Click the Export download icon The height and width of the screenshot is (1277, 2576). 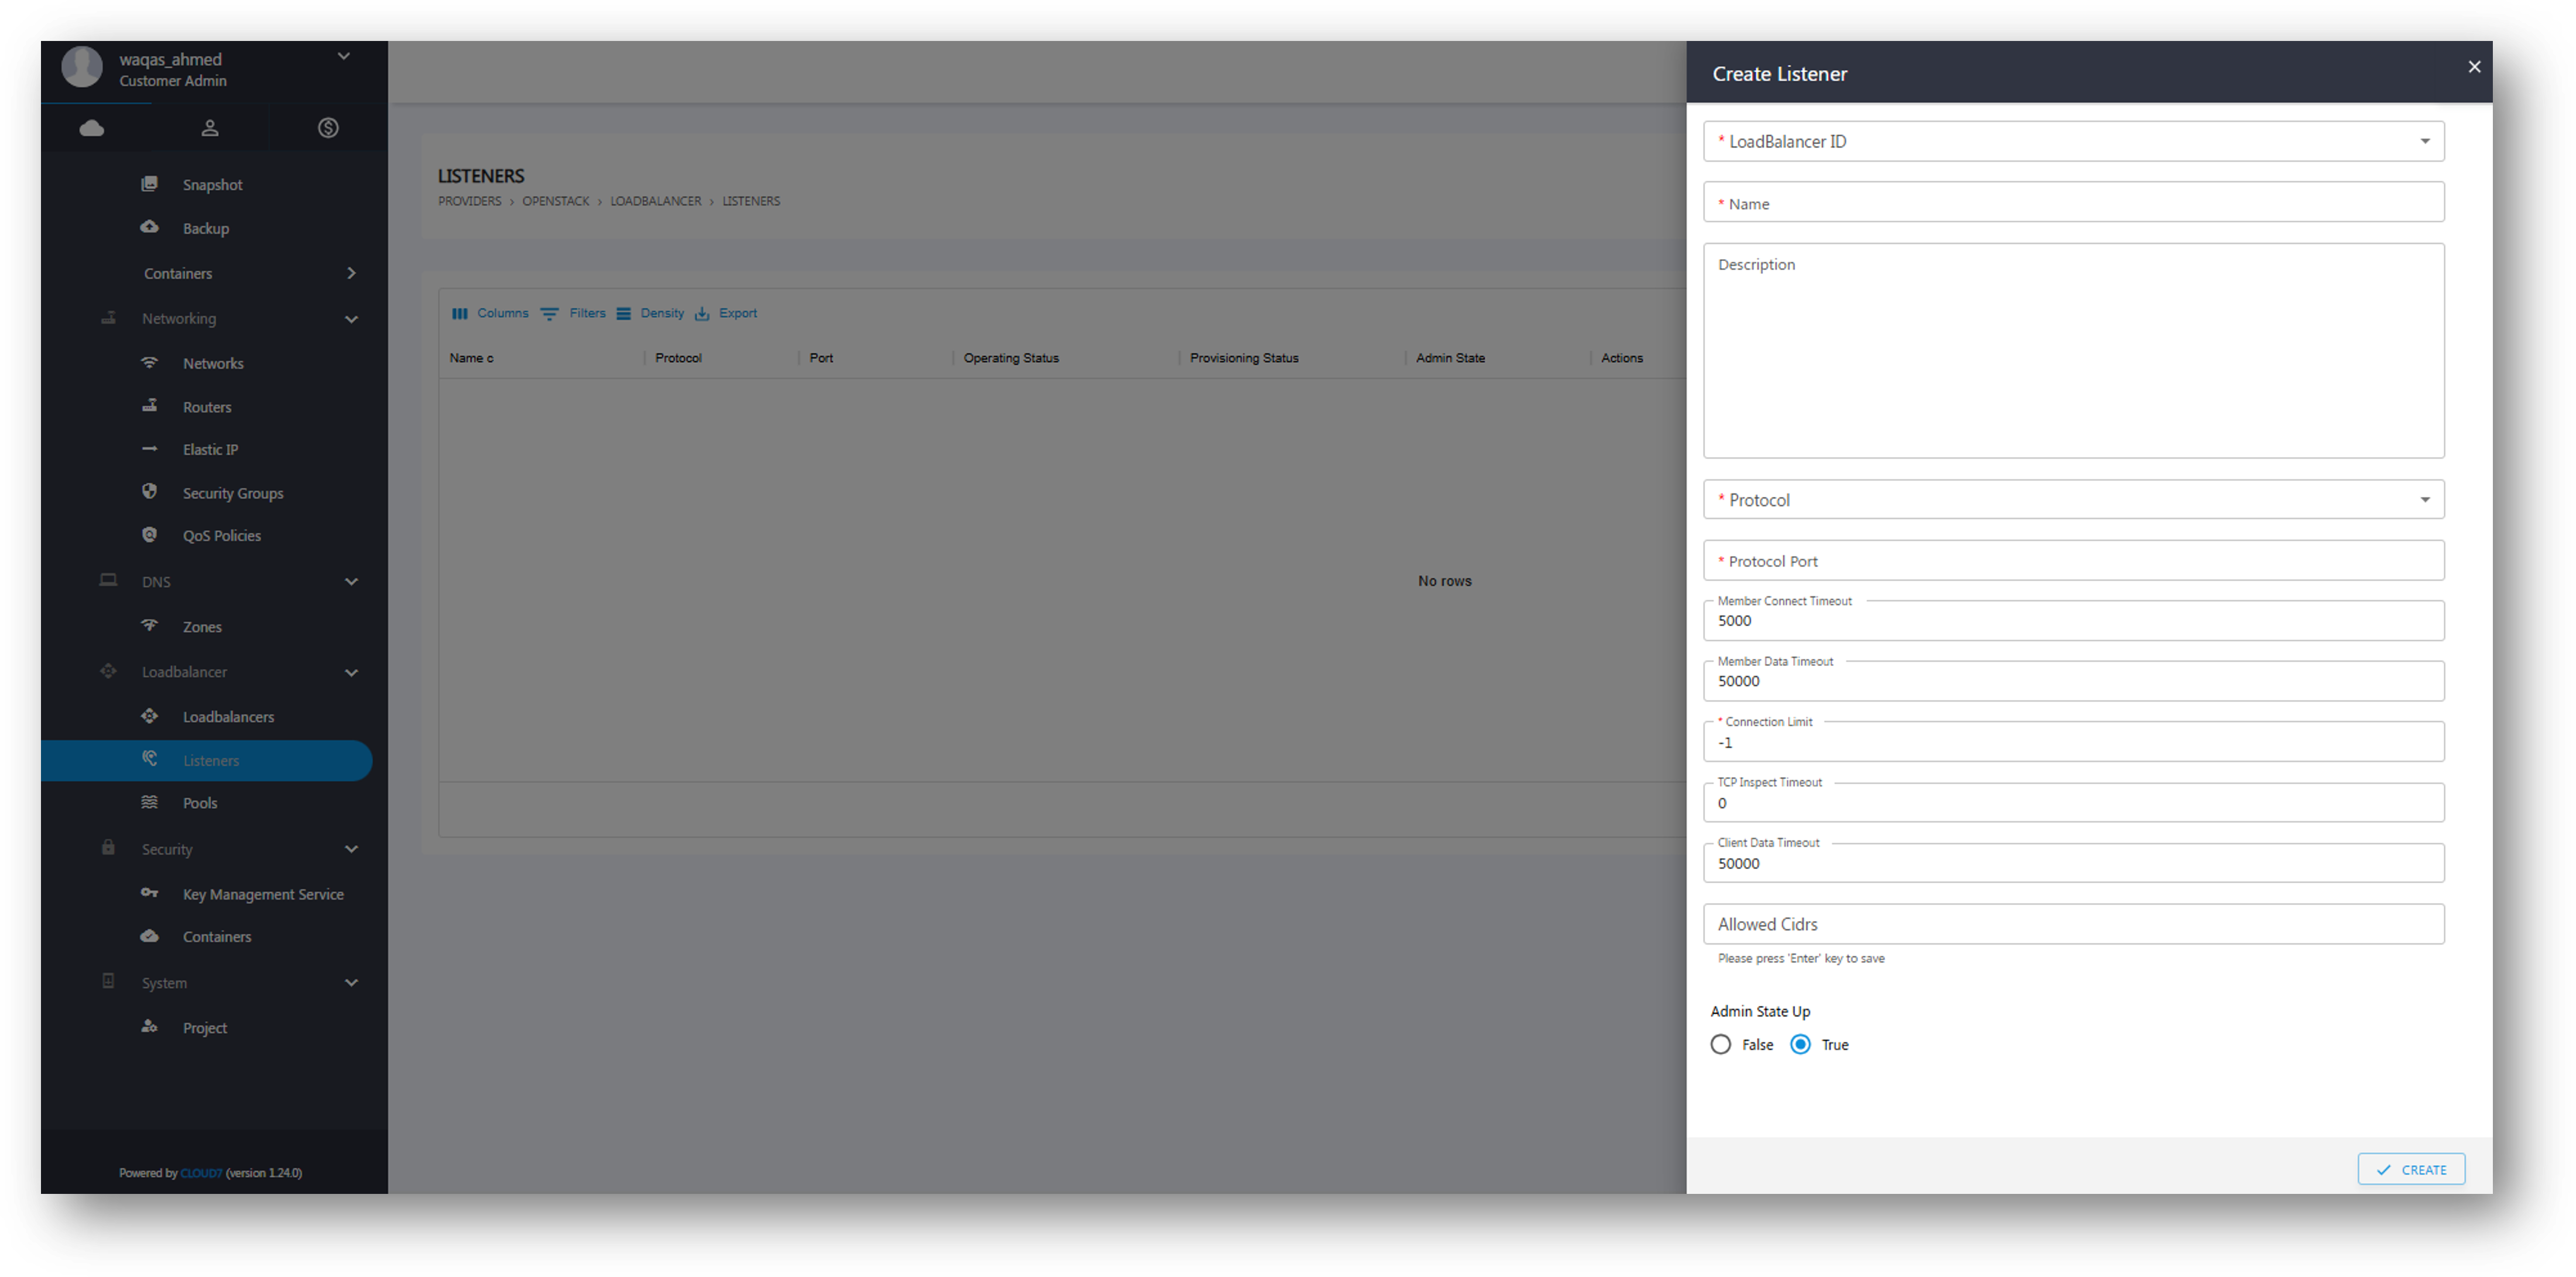(702, 314)
